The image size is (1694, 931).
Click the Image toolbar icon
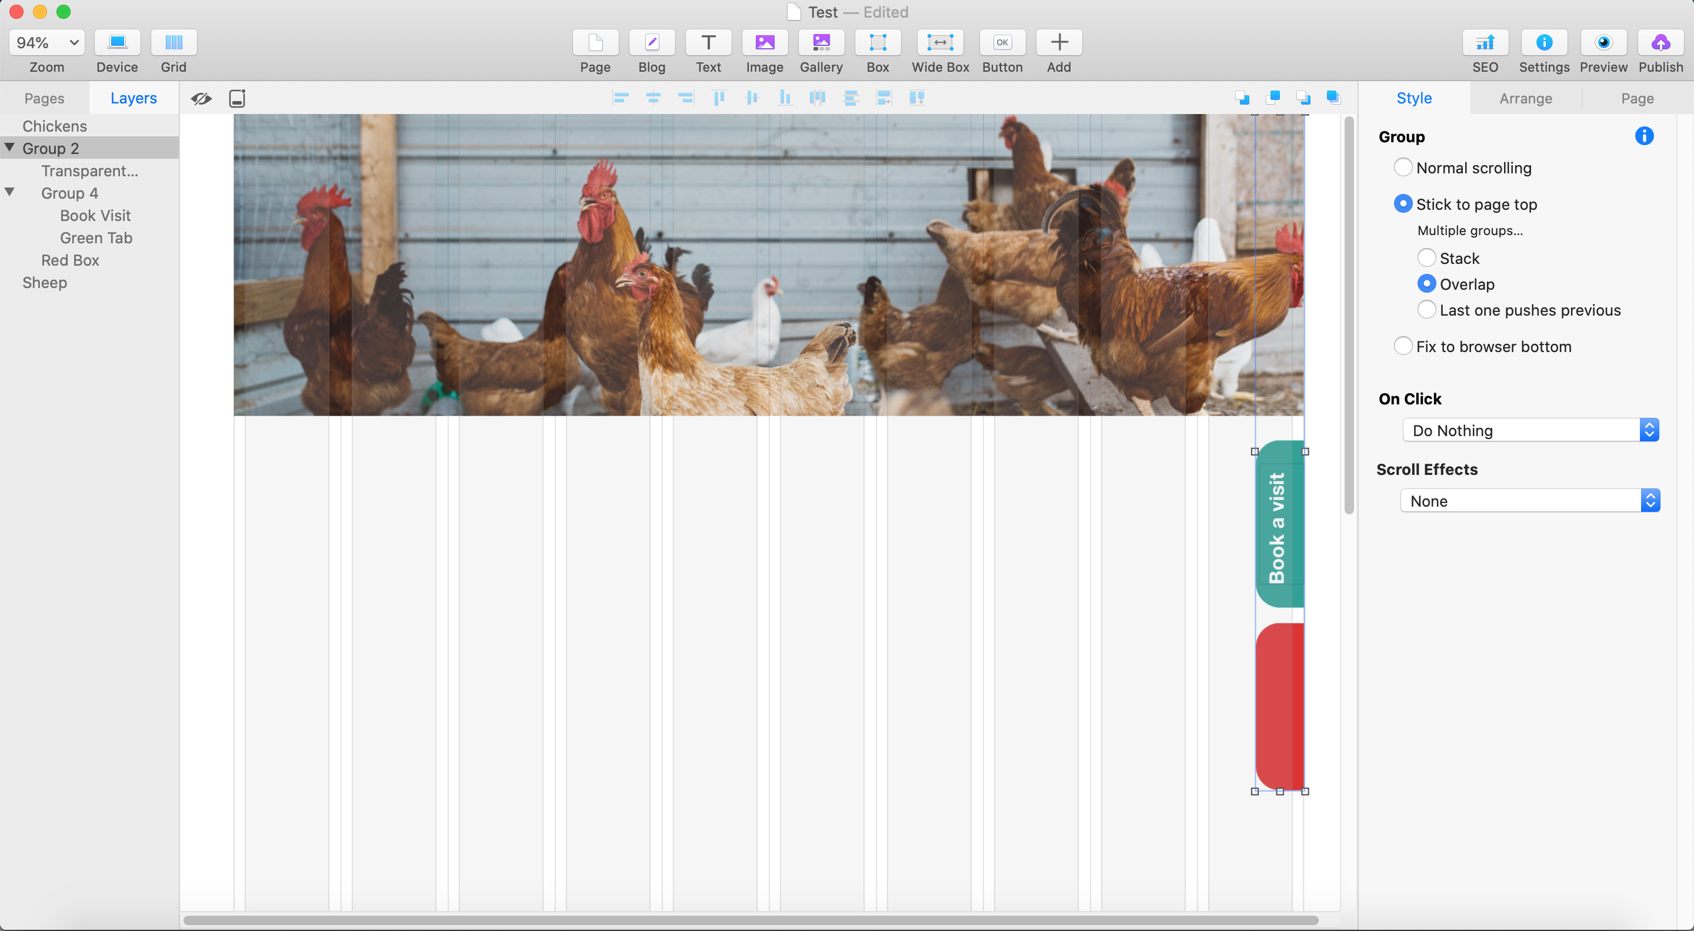(764, 43)
